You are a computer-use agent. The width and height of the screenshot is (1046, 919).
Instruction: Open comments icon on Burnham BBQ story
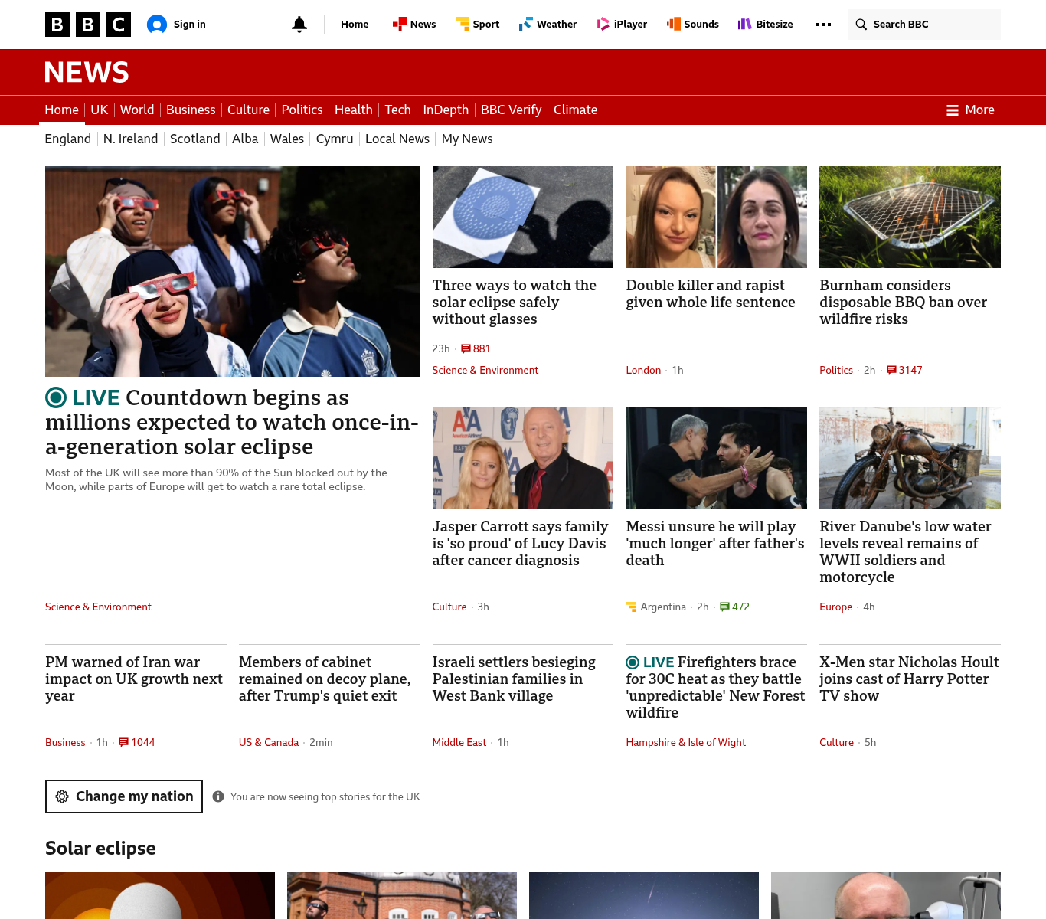tap(891, 370)
